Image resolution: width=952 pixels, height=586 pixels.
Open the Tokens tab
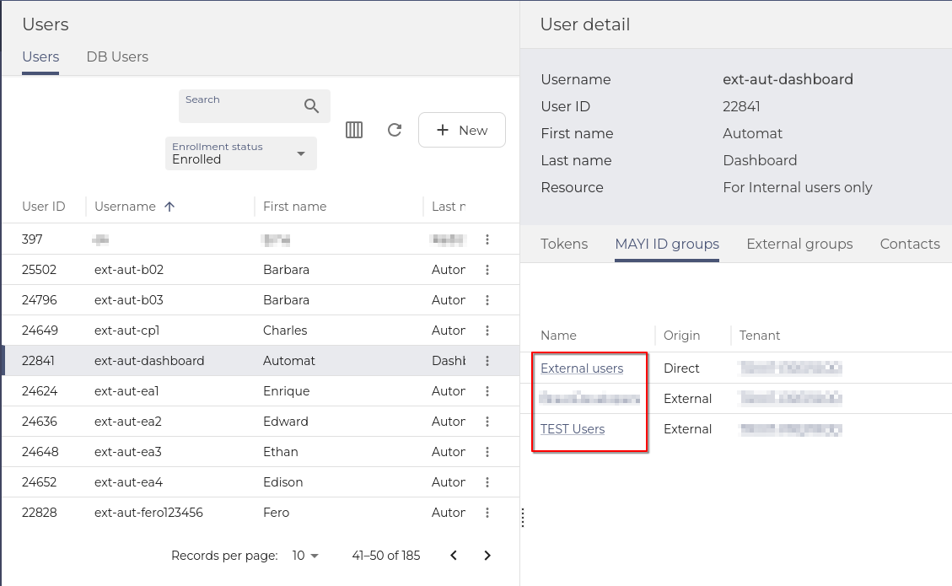pyautogui.click(x=564, y=244)
